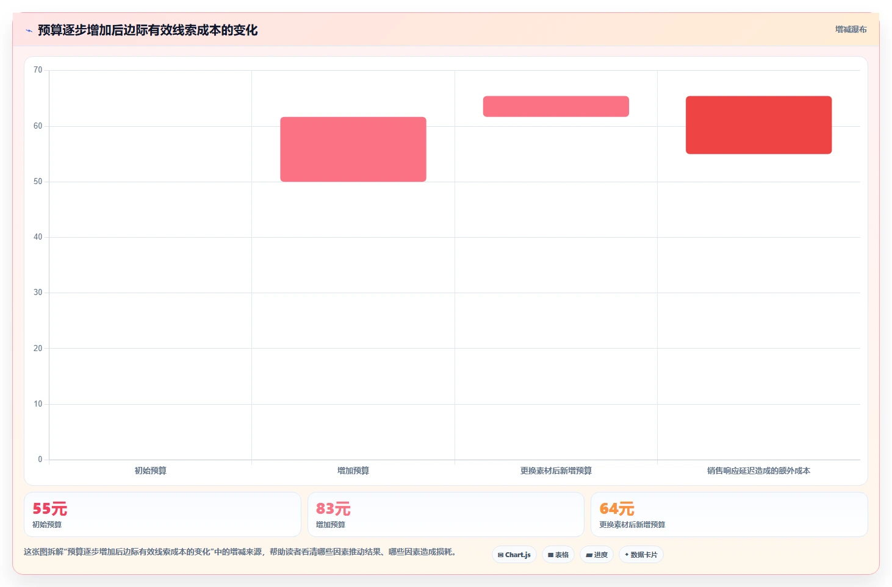The height and width of the screenshot is (587, 892).
Task: Click the description text starting 这张图拆解
Action: click(x=240, y=552)
